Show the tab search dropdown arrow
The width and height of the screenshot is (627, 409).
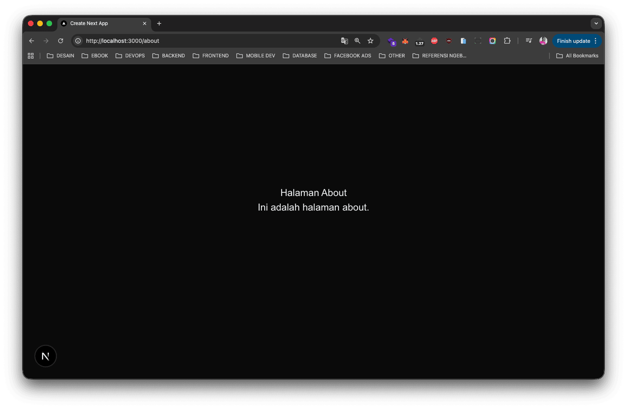(596, 23)
